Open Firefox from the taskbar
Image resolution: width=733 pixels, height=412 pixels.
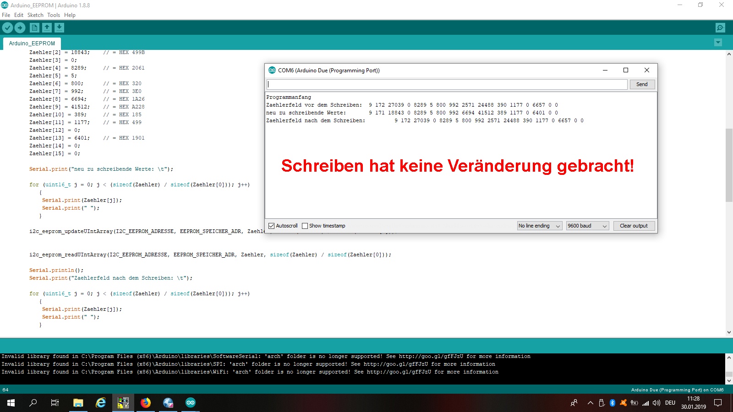click(146, 403)
